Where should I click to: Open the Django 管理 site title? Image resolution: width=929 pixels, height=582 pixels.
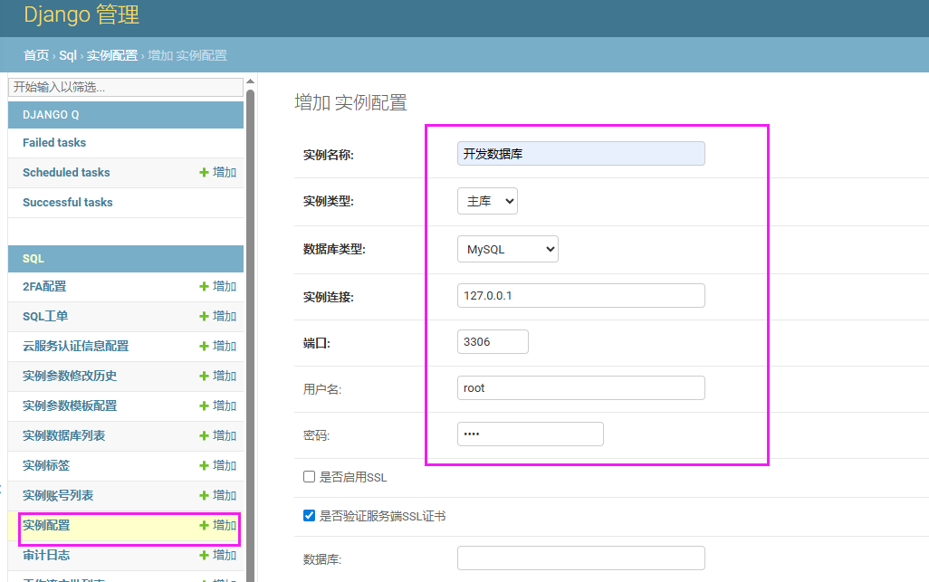pyautogui.click(x=81, y=14)
